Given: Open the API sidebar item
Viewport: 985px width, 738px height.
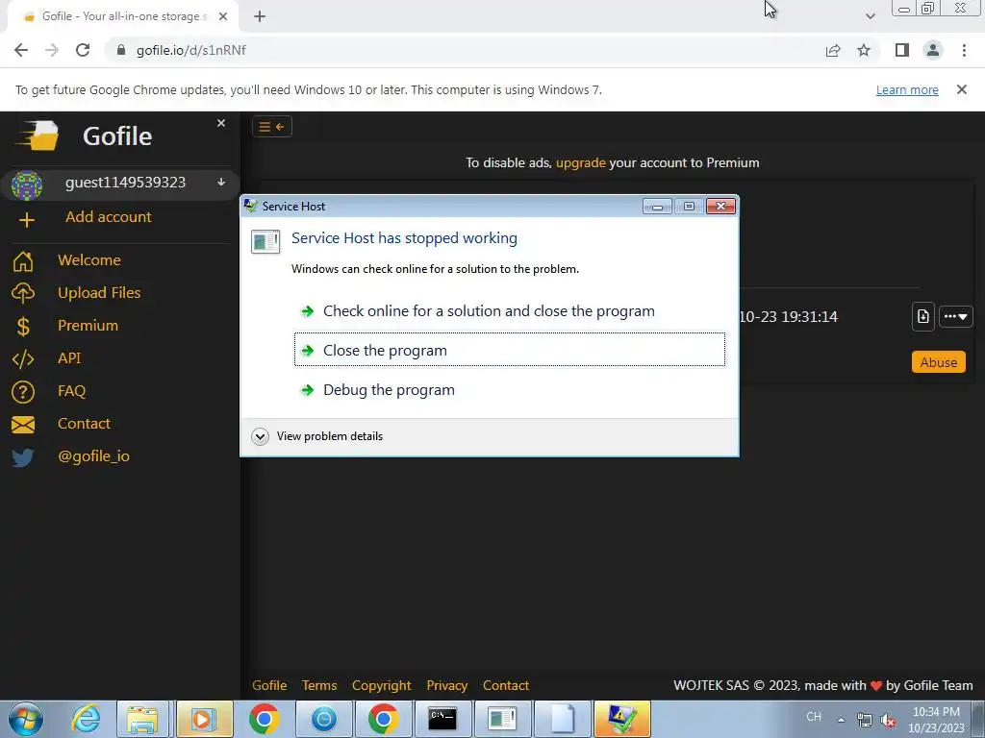Looking at the screenshot, I should [x=69, y=357].
